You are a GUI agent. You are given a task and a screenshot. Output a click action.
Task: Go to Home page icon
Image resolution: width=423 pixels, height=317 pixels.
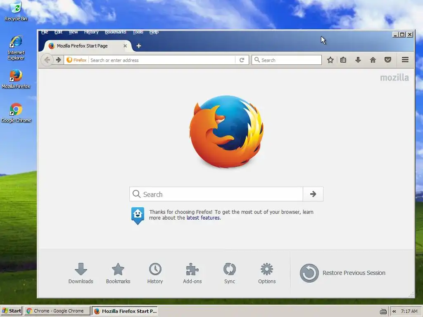[373, 60]
